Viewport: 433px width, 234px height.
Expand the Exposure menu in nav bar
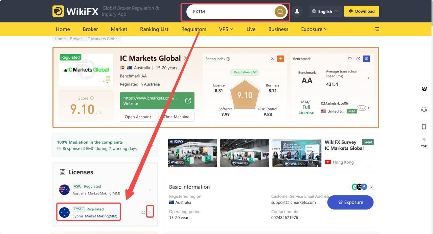pyautogui.click(x=314, y=29)
